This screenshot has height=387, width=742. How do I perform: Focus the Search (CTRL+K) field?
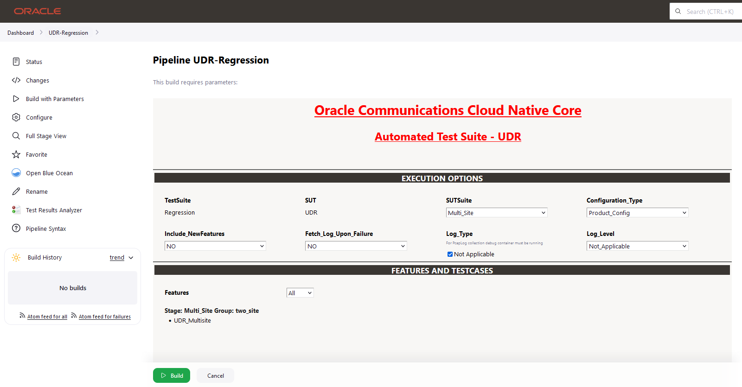706,11
